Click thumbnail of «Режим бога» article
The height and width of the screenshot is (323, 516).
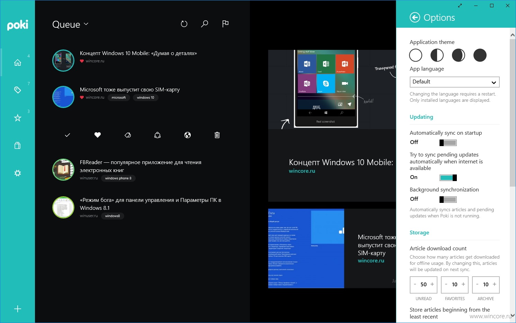coord(63,207)
